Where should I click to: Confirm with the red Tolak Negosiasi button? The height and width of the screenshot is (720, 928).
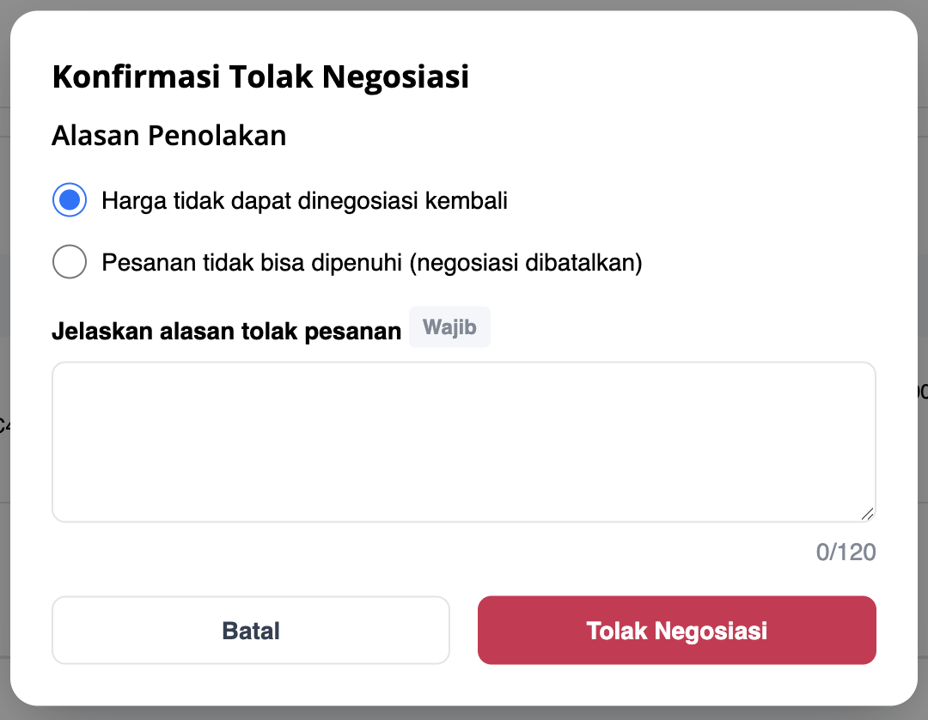tap(676, 630)
